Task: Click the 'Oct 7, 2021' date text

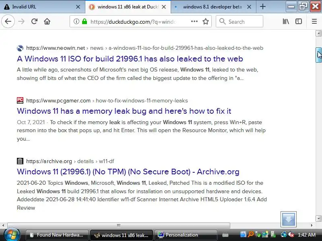Action: coord(31,123)
